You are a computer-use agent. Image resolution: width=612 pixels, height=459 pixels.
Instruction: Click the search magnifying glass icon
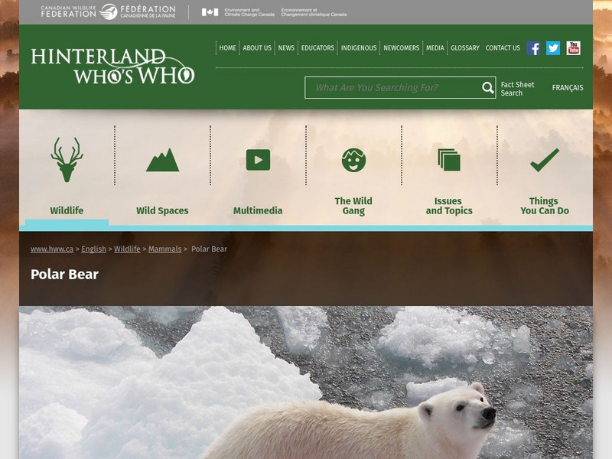point(486,88)
